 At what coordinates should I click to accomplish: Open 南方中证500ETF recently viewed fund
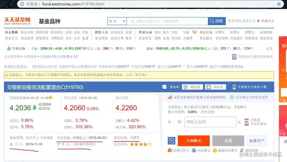pos(169,67)
